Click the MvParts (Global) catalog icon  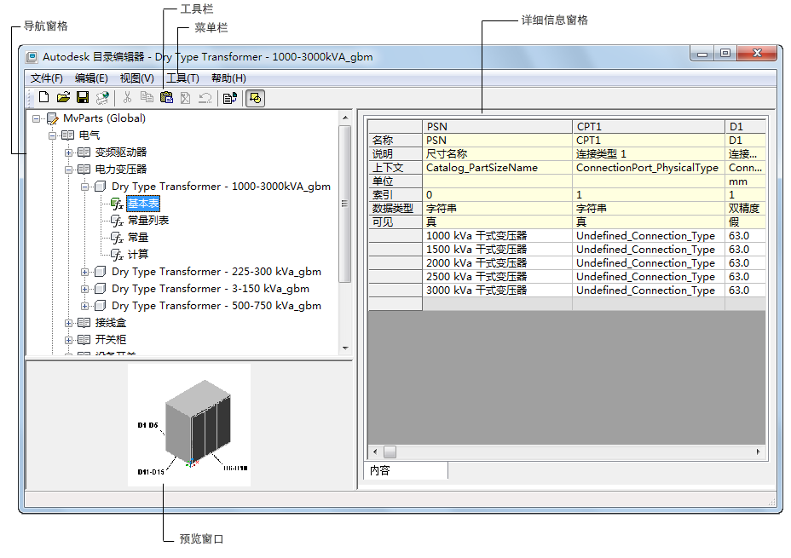click(x=53, y=118)
